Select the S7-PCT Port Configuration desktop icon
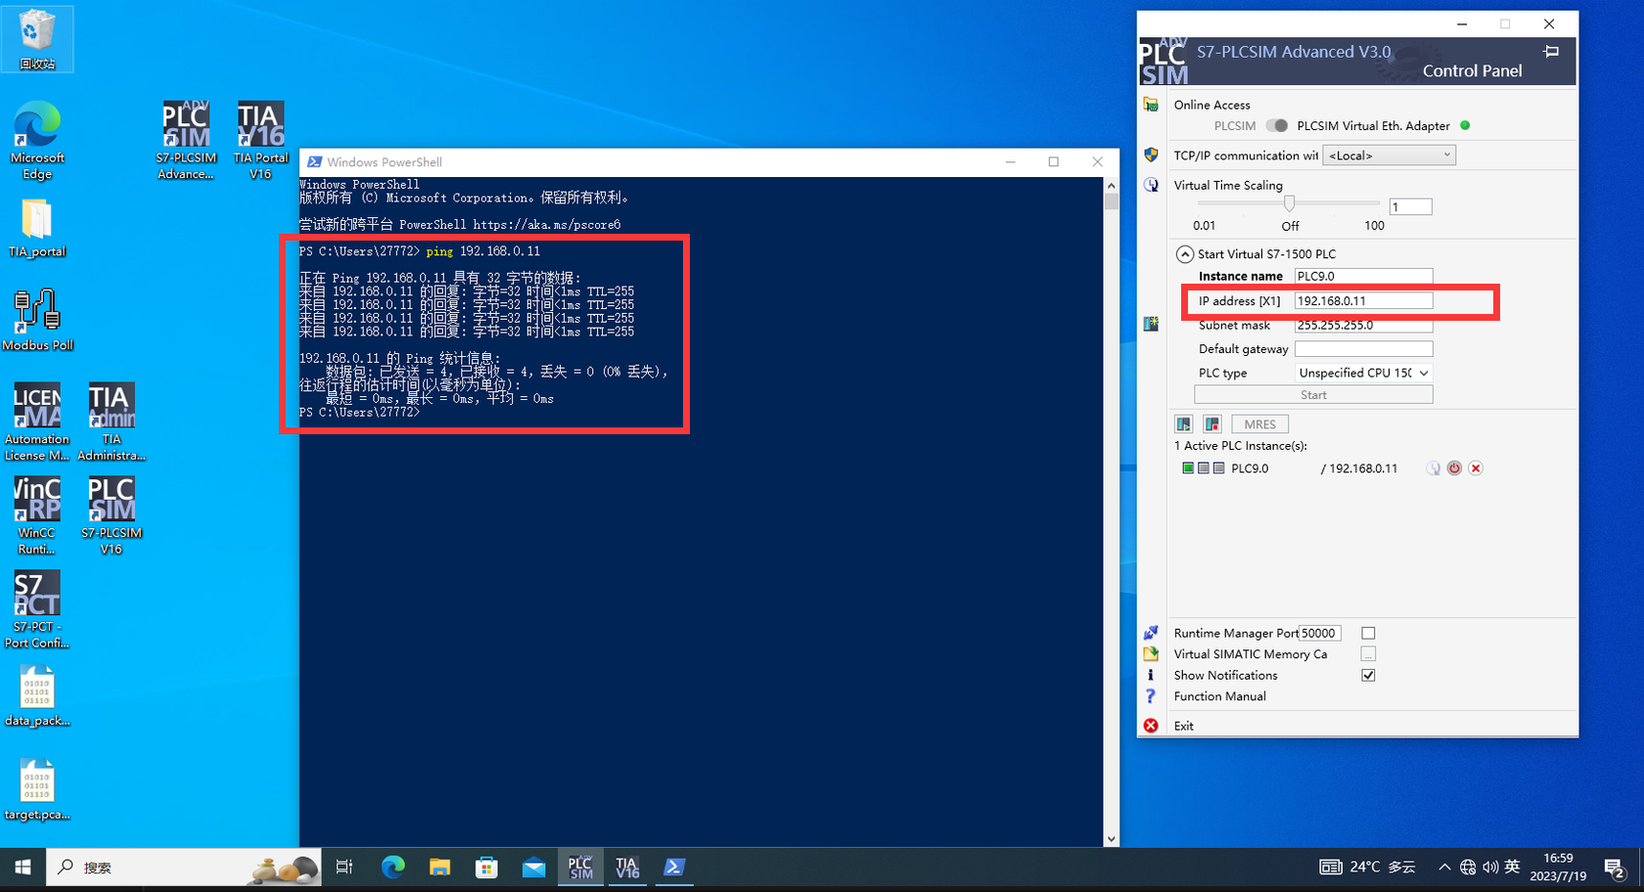The width and height of the screenshot is (1644, 892). click(37, 609)
